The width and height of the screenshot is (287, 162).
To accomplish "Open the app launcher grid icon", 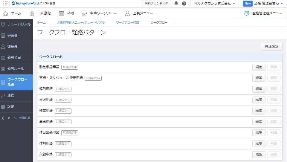I will tap(5, 3).
